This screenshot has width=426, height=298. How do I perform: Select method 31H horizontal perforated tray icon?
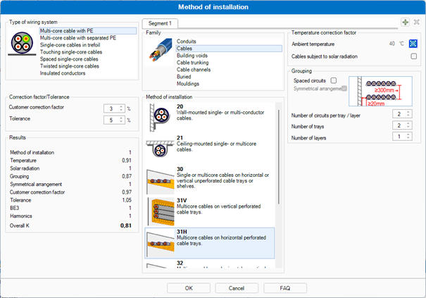click(161, 242)
